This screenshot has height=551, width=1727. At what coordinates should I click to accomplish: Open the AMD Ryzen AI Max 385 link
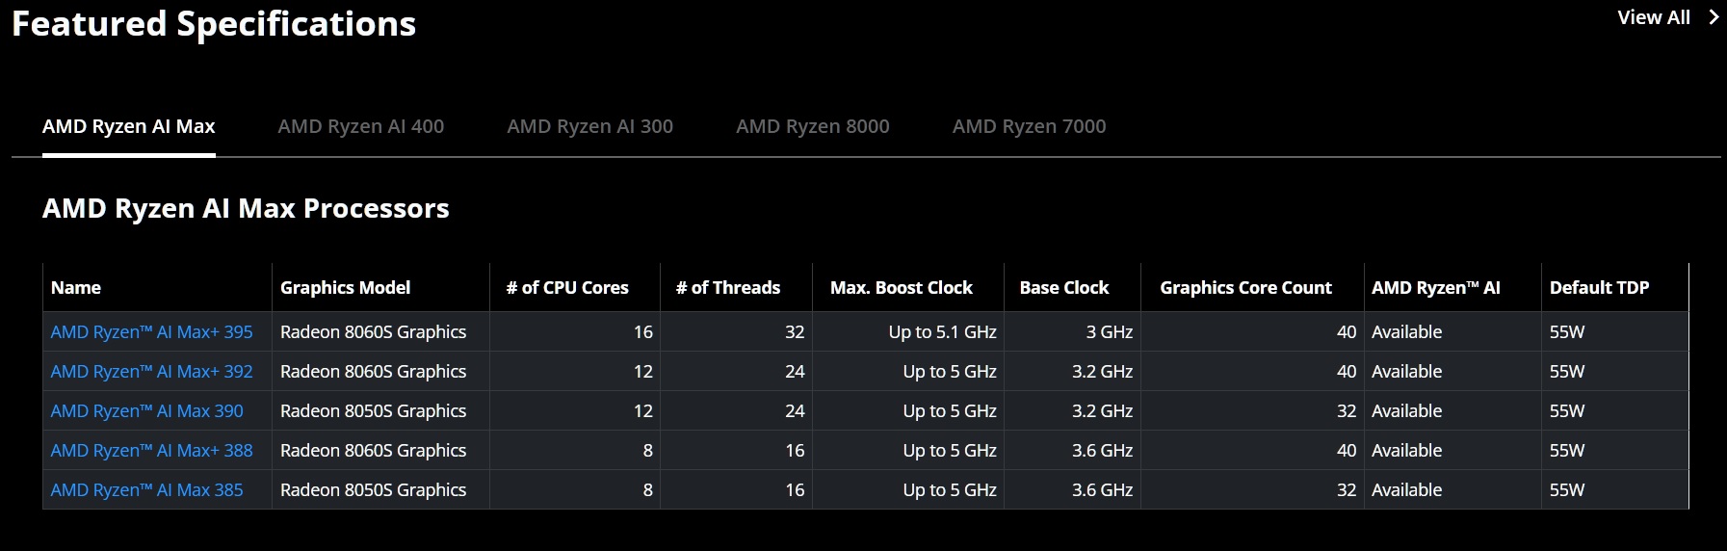[147, 489]
